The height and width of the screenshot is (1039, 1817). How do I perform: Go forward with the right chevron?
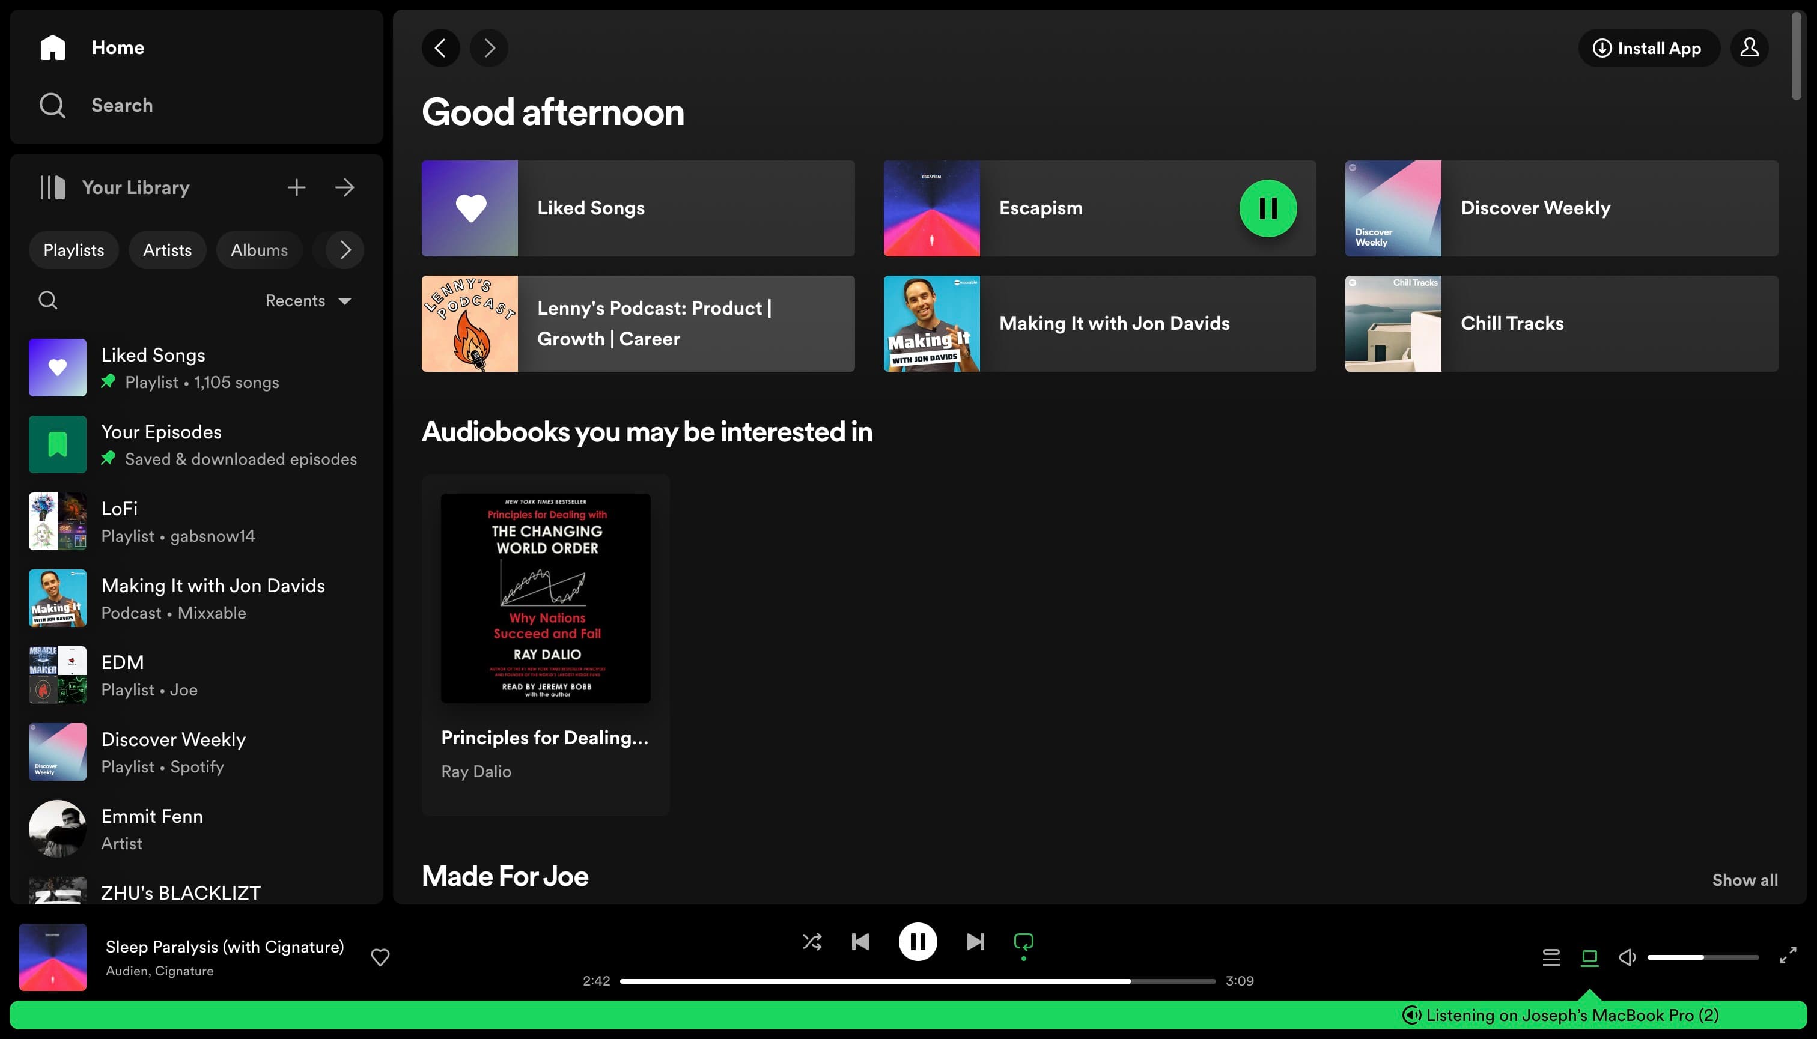(x=489, y=48)
